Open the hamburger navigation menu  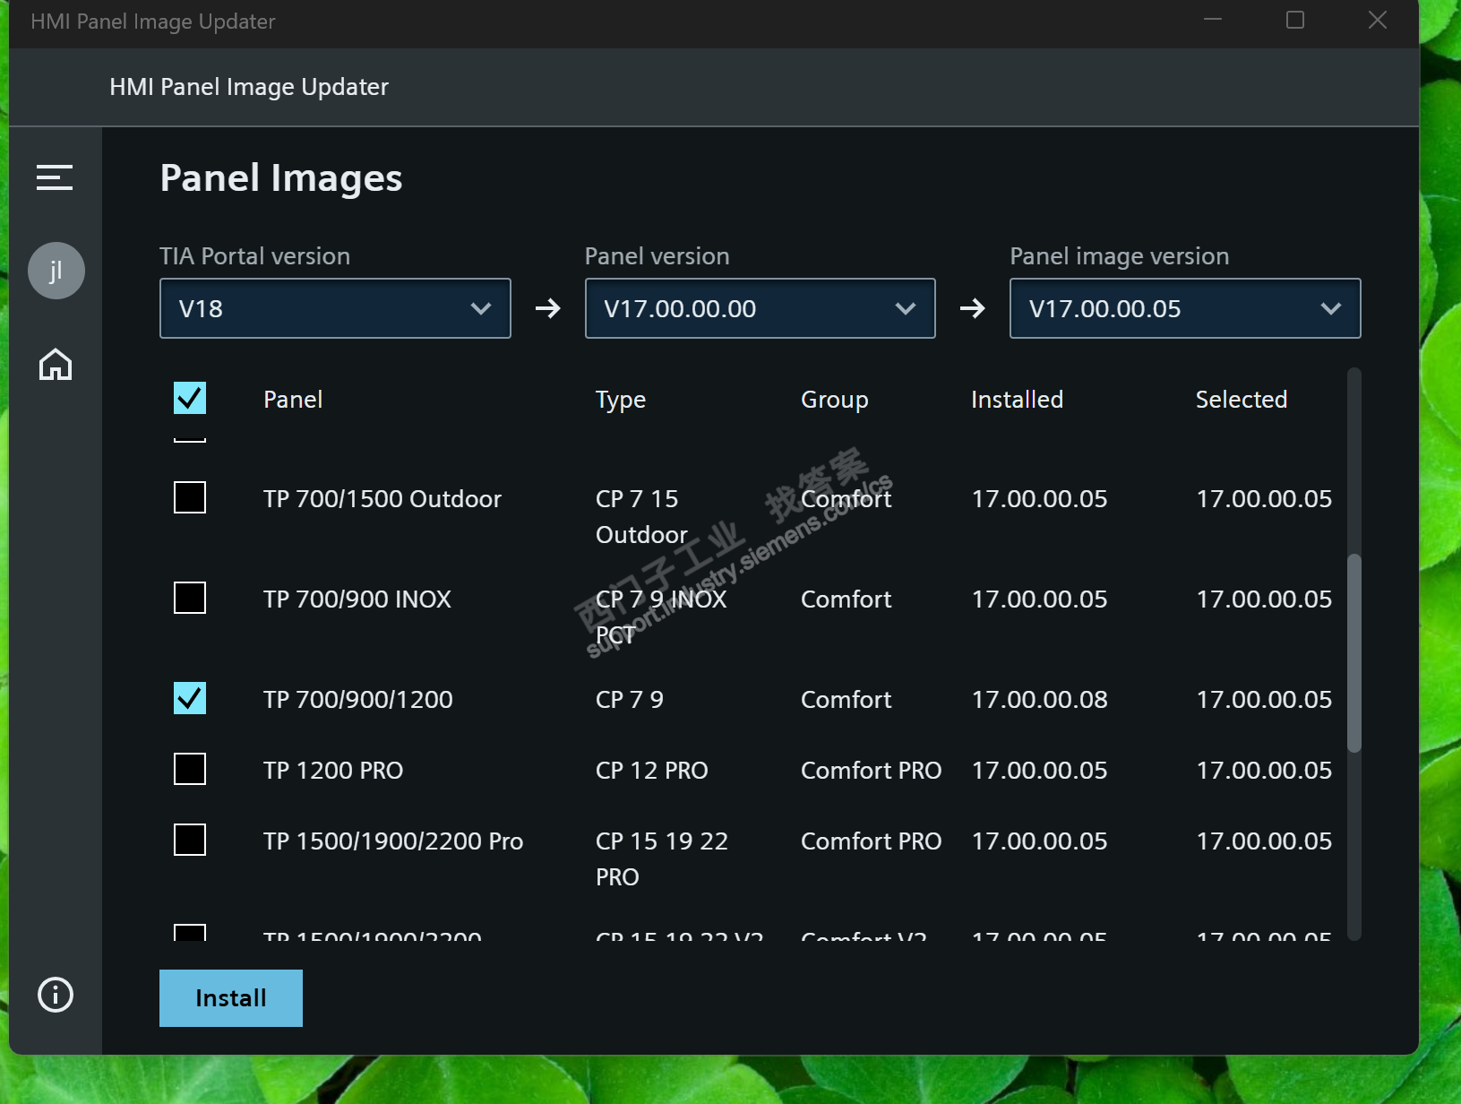pyautogui.click(x=55, y=177)
